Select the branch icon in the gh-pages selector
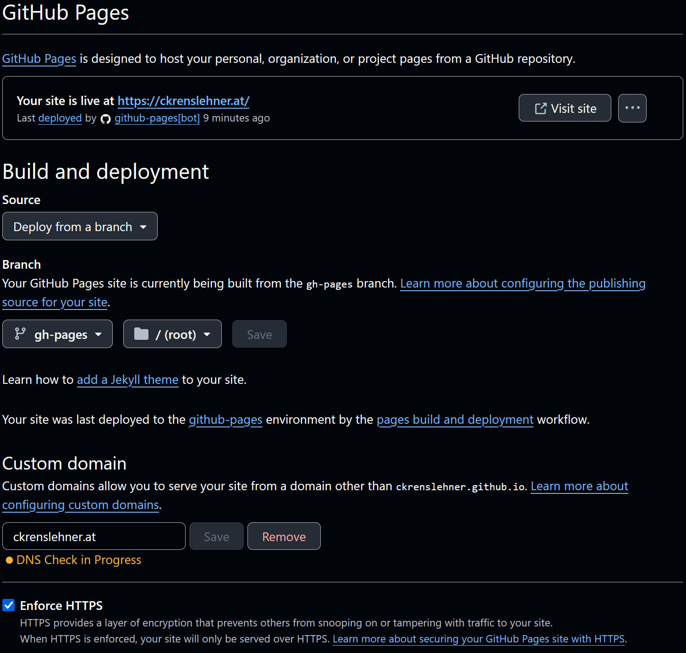This screenshot has height=653, width=686. [x=20, y=334]
